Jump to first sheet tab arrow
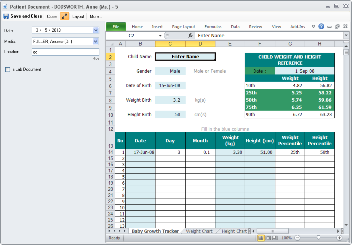Image resolution: width=352 pixels, height=245 pixels. point(109,231)
